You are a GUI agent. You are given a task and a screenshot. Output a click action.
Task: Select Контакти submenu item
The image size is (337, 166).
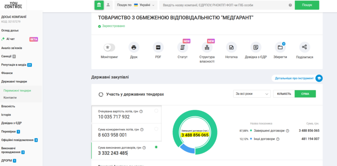tap(10, 98)
